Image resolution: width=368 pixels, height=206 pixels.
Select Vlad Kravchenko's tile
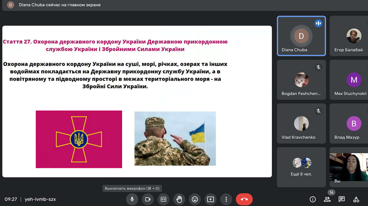click(x=301, y=123)
